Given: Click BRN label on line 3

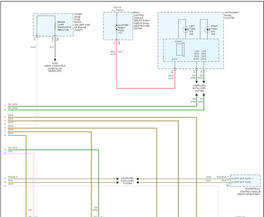Looking at the screenshot, I should [x=11, y=115].
